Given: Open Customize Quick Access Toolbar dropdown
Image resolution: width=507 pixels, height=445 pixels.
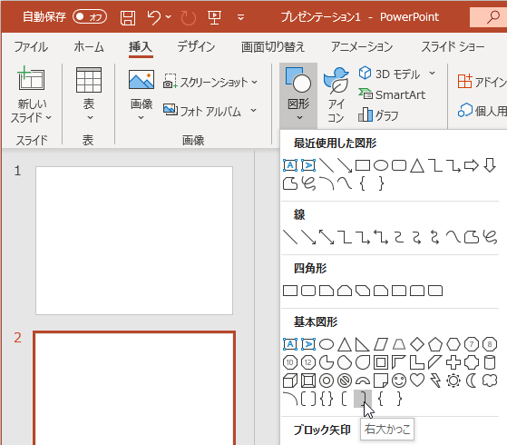Looking at the screenshot, I should point(240,17).
